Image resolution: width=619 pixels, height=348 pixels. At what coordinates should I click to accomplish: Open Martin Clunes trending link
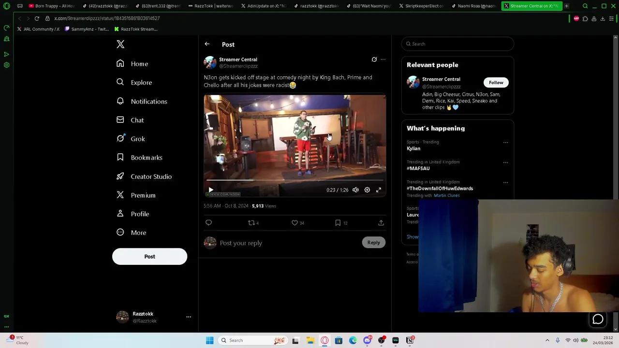pyautogui.click(x=446, y=196)
